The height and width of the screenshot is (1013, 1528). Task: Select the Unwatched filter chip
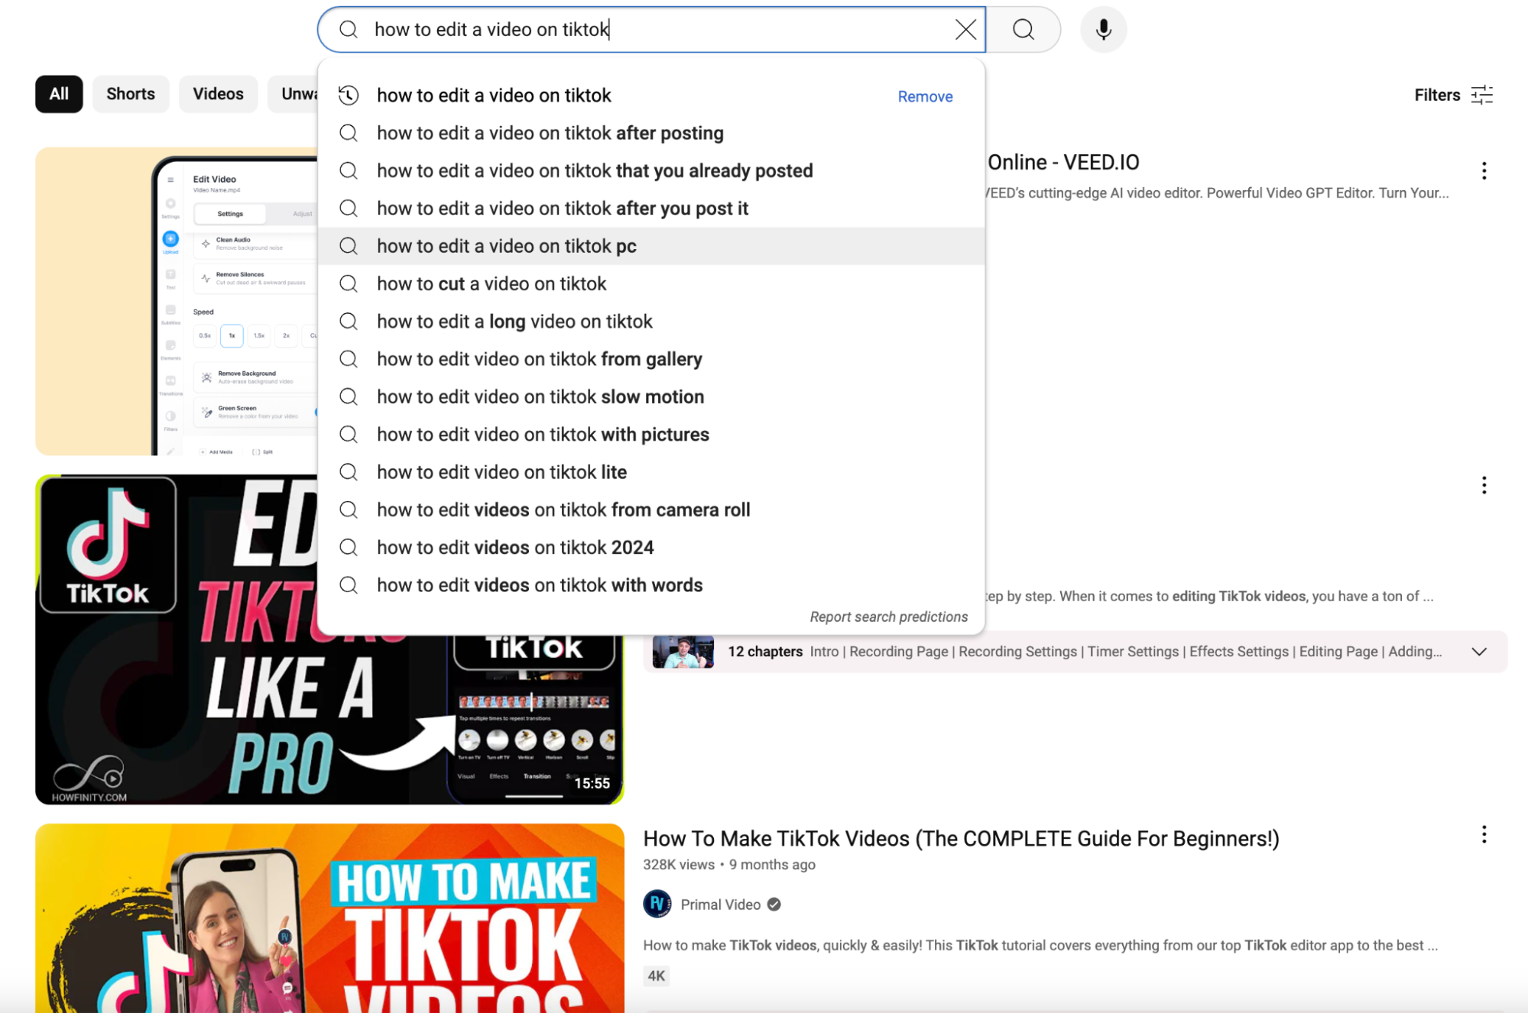pyautogui.click(x=294, y=94)
